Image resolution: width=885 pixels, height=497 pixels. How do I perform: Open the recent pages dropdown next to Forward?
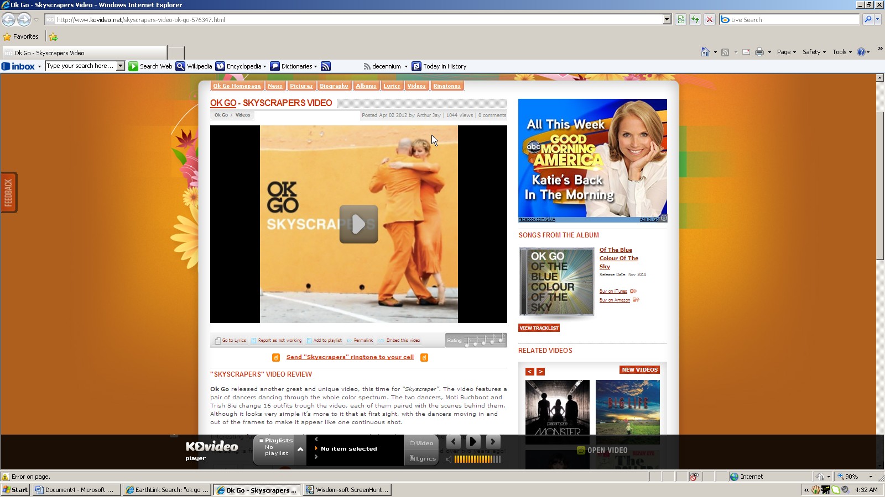point(37,20)
